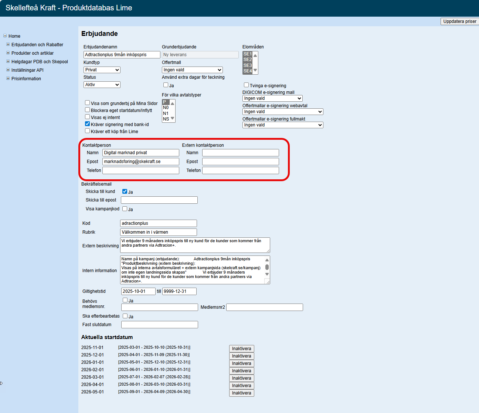Expand the Erbjudanden och Rabatter tree node
Viewport: 479px width, 413px height.
point(8,44)
